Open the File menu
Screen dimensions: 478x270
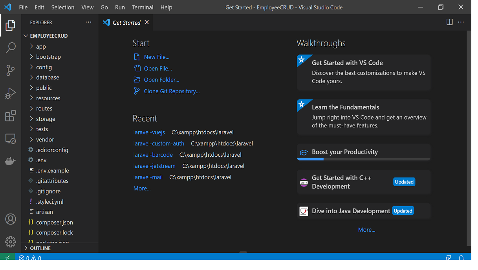click(x=23, y=7)
